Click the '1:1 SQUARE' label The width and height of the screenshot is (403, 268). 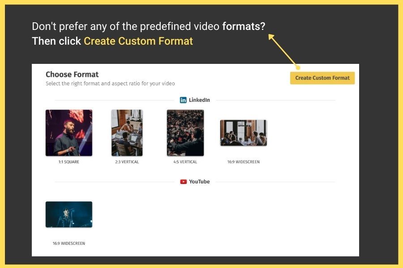[69, 162]
